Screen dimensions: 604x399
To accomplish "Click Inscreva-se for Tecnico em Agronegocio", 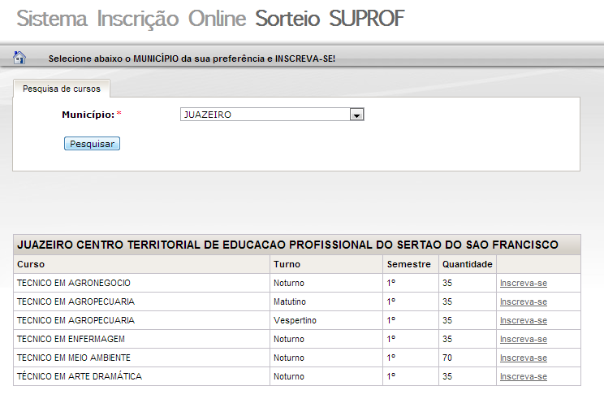I will [x=523, y=283].
